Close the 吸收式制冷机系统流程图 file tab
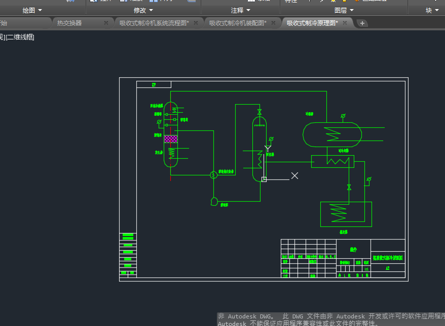 pyautogui.click(x=196, y=23)
